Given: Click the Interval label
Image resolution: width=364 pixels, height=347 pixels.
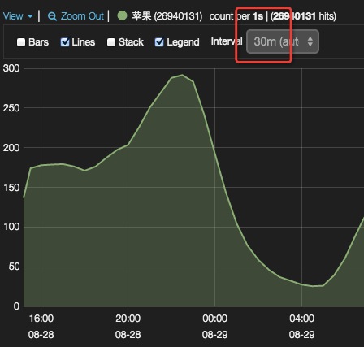Looking at the screenshot, I should click(x=227, y=41).
